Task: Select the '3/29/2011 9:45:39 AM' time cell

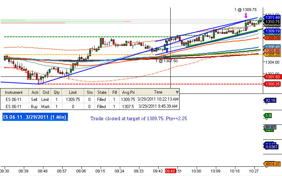Action: tap(158, 106)
